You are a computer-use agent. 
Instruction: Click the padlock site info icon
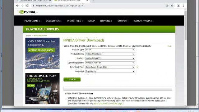[34, 6]
